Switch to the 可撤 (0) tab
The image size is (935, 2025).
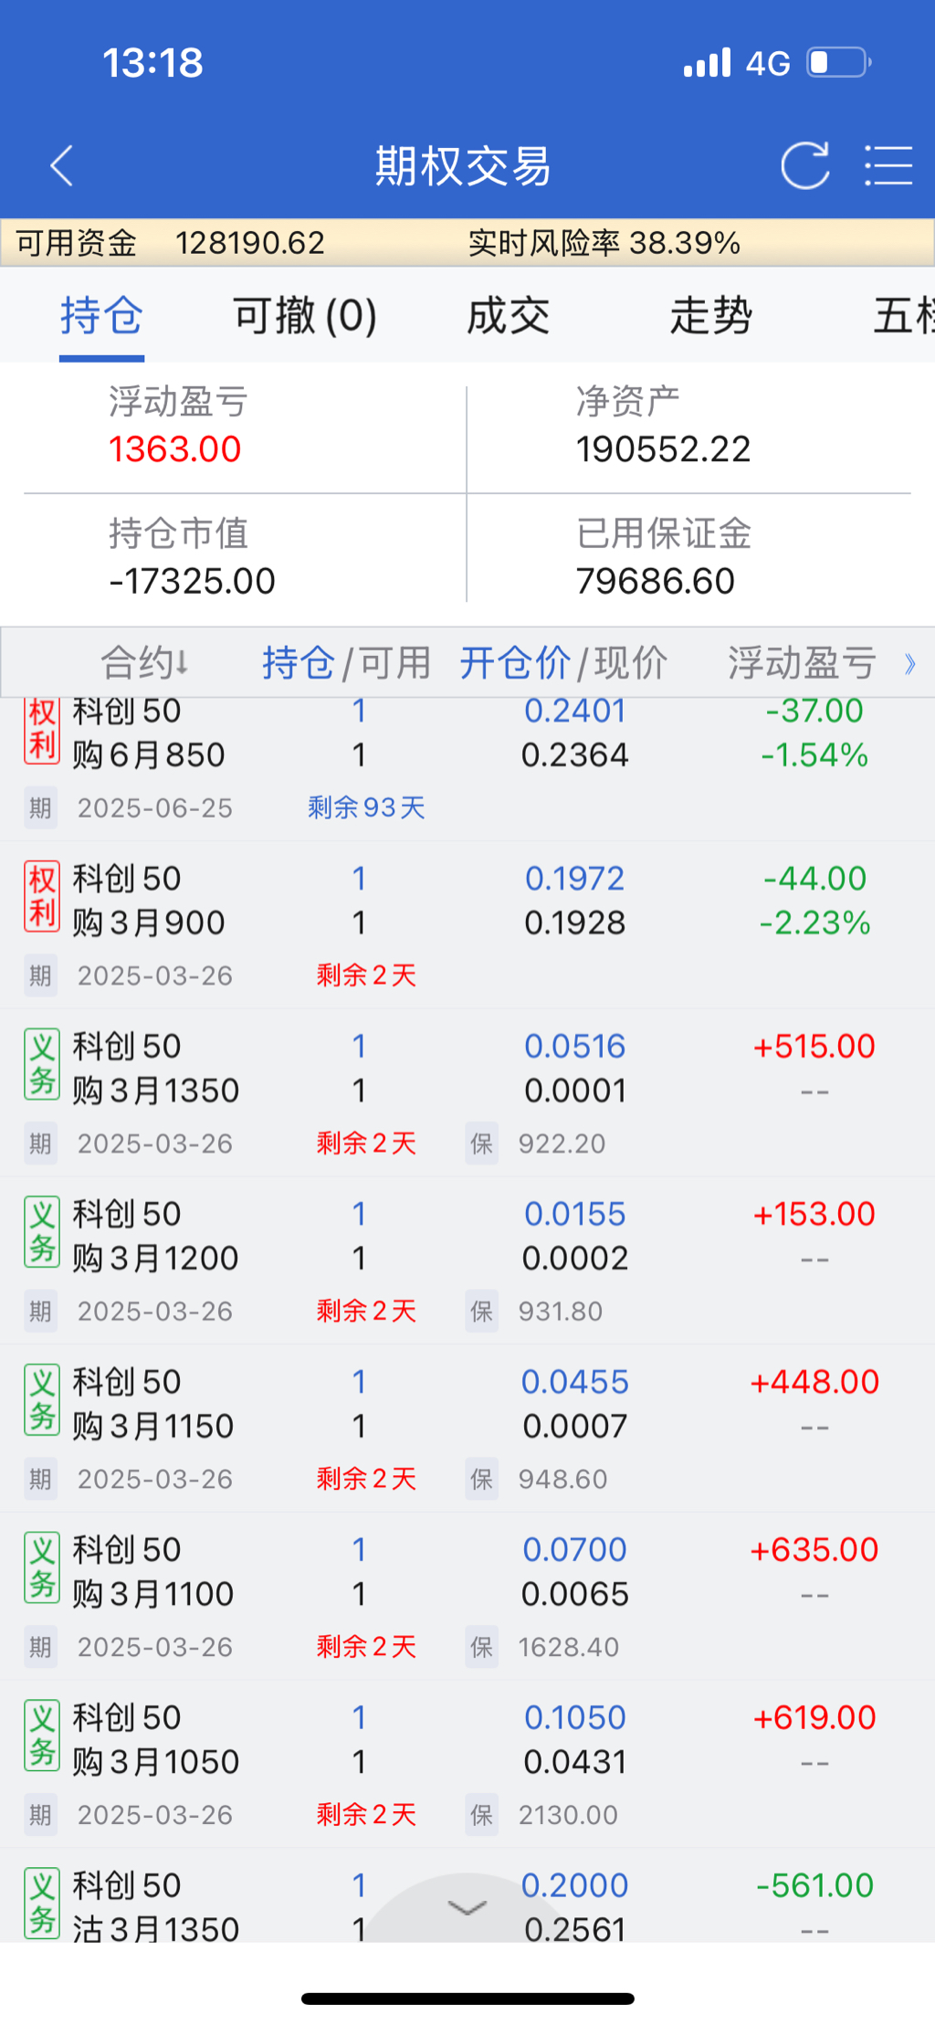(304, 316)
